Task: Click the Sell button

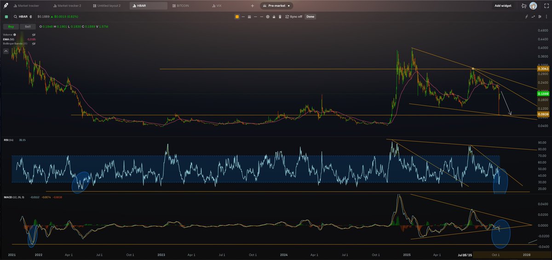Action: pos(28,27)
